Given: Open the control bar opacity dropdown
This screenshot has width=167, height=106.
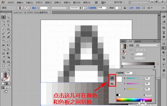Looking at the screenshot, I should [x=107, y=8].
